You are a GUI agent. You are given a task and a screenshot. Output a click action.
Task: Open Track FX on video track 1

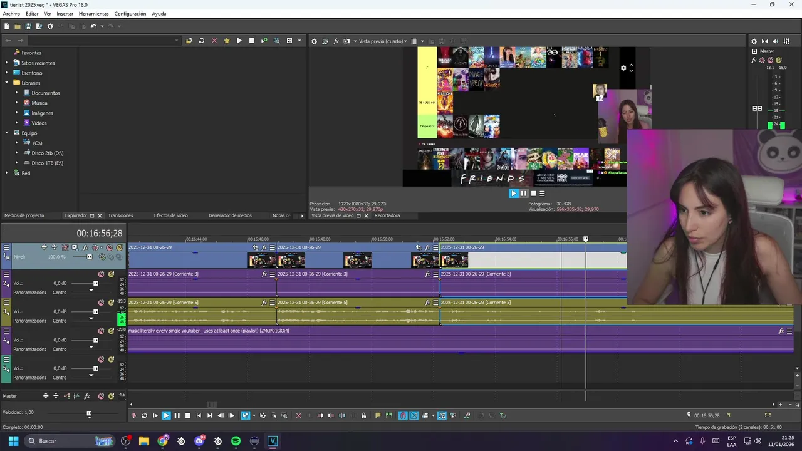point(85,247)
